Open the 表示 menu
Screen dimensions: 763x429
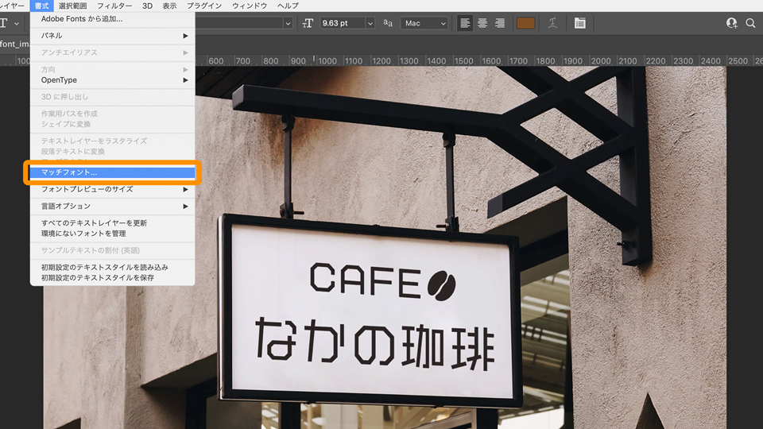169,6
